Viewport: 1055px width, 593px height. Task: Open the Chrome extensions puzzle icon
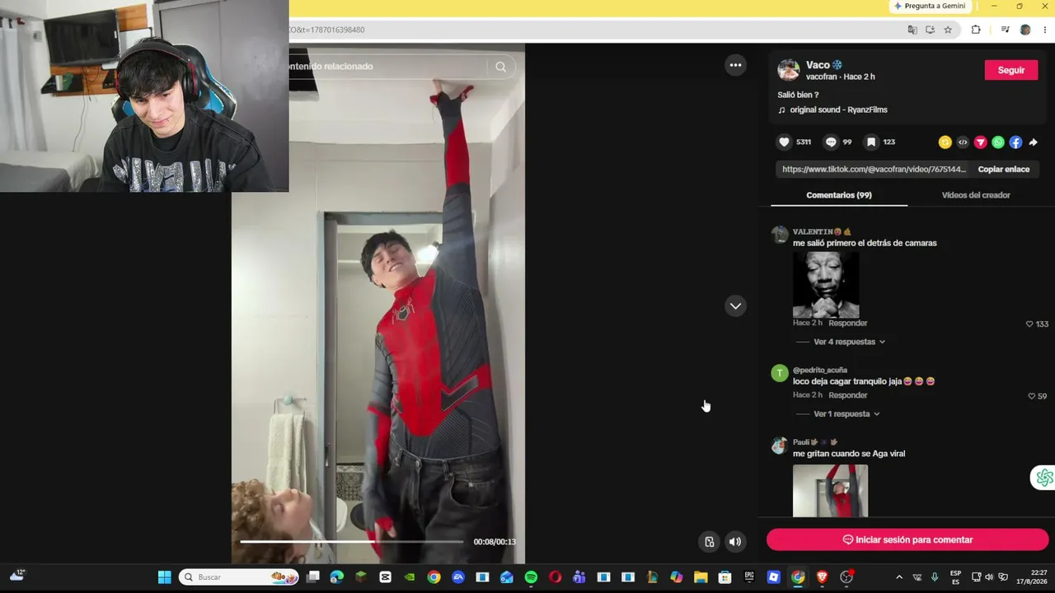[x=976, y=30]
